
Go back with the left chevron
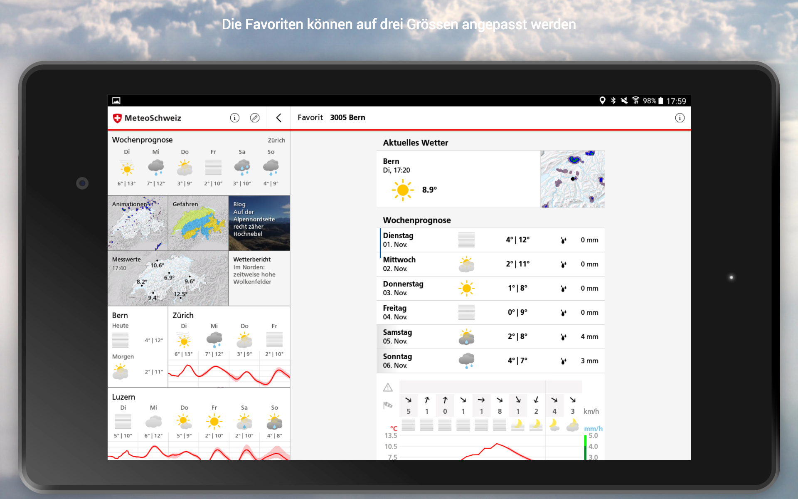pos(279,118)
